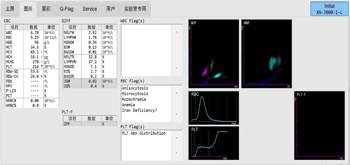Open the 累积 tab
The image size is (350, 165).
(x=46, y=9)
